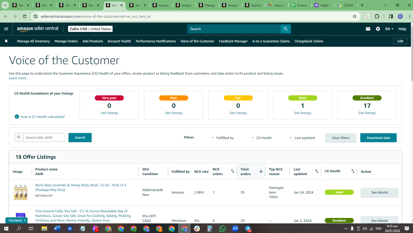Viewport: 413px width, 233px height.
Task: Click the bookmark flag icon in favorites bar
Action: pyautogui.click(x=6, y=41)
